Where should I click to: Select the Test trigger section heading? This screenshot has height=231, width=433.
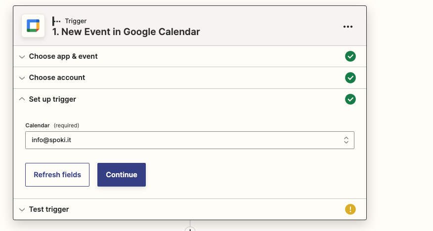pyautogui.click(x=49, y=209)
